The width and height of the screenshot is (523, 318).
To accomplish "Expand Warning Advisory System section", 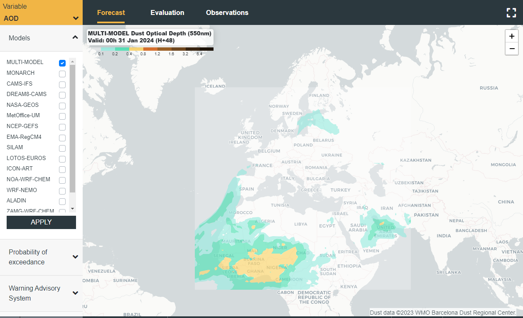I will coord(75,293).
